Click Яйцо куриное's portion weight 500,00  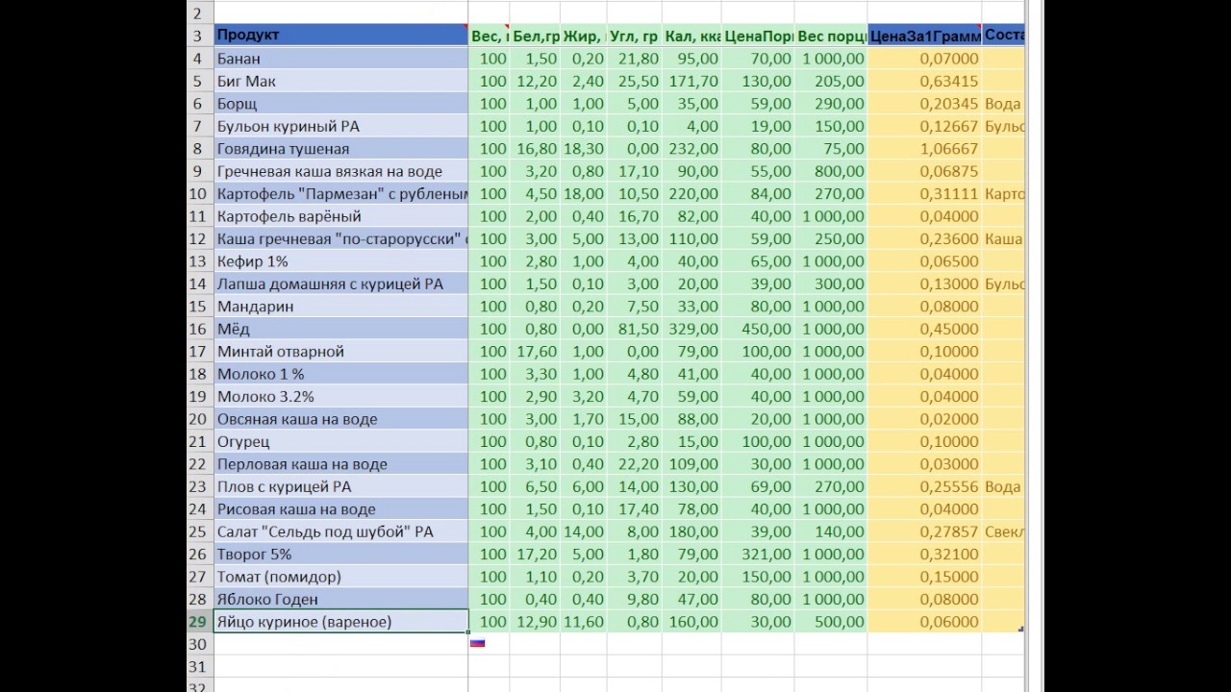point(831,622)
